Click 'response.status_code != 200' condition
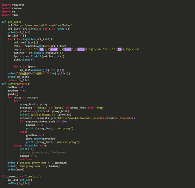 [x=45, y=121]
